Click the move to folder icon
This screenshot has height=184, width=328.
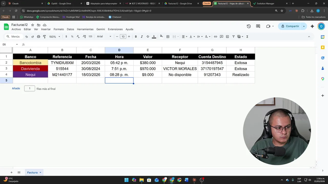pyautogui.click(x=38, y=25)
